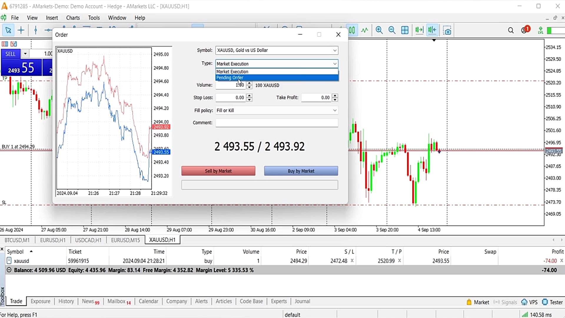Switch to the History tab
This screenshot has width=565, height=318.
pyautogui.click(x=66, y=301)
